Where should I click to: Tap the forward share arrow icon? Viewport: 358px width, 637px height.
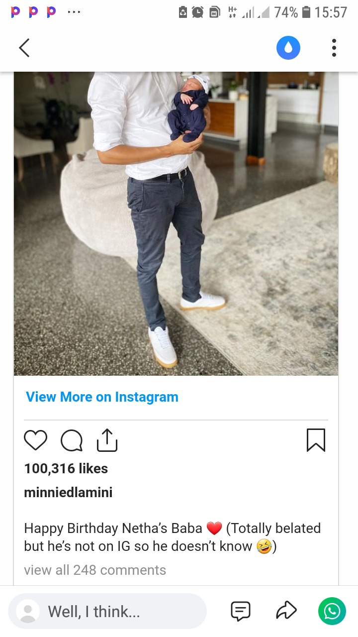pos(286,611)
